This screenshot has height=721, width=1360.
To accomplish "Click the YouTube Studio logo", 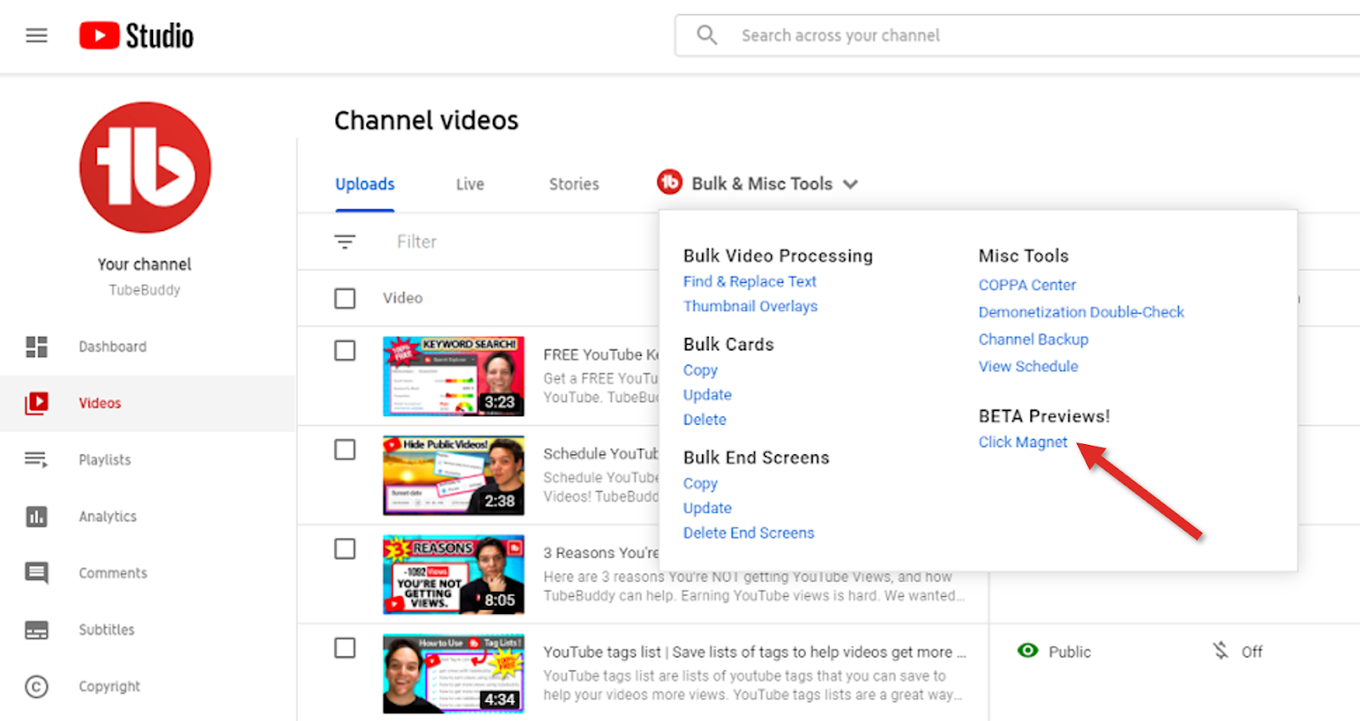I will pos(137,36).
